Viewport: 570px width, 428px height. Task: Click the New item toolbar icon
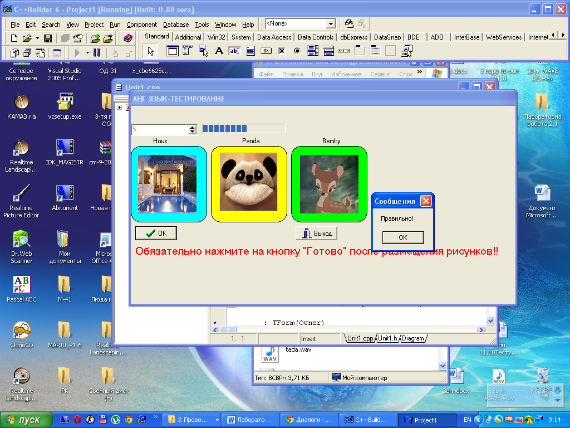14,38
